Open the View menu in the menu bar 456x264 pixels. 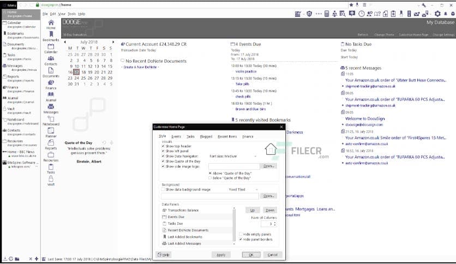[x=62, y=14]
